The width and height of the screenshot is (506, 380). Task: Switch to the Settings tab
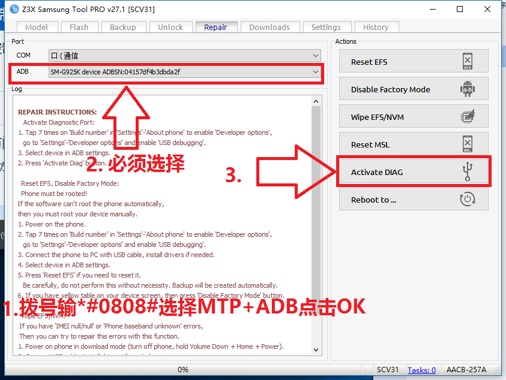coord(327,27)
